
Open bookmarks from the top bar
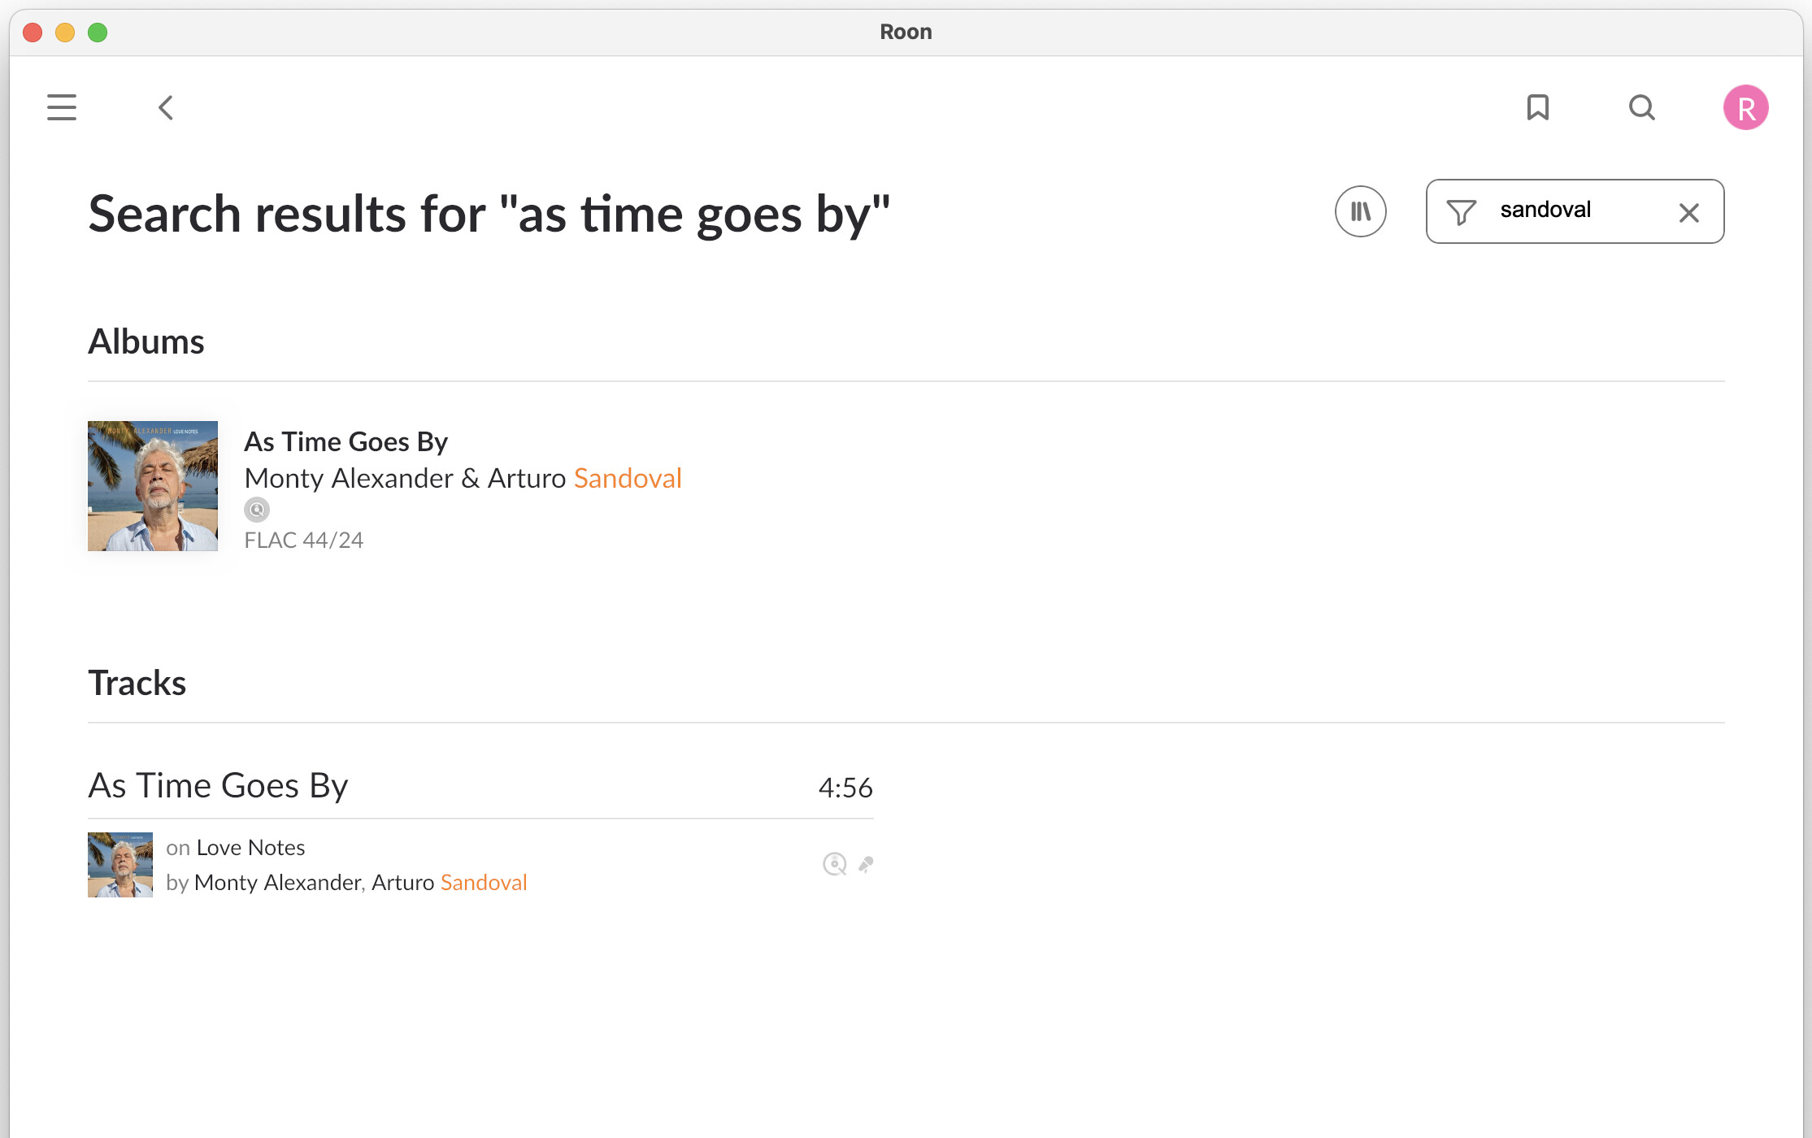(x=1537, y=107)
